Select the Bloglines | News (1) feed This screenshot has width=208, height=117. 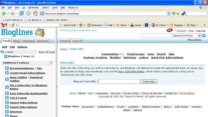coord(21,56)
